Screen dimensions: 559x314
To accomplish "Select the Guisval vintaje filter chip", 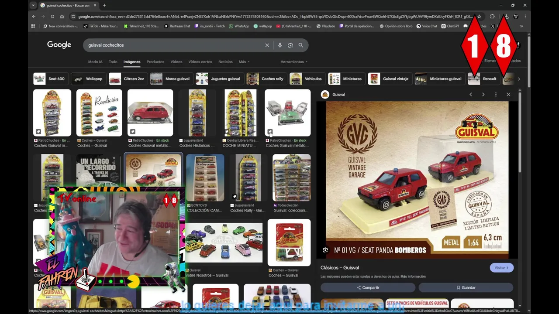I will click(x=390, y=79).
